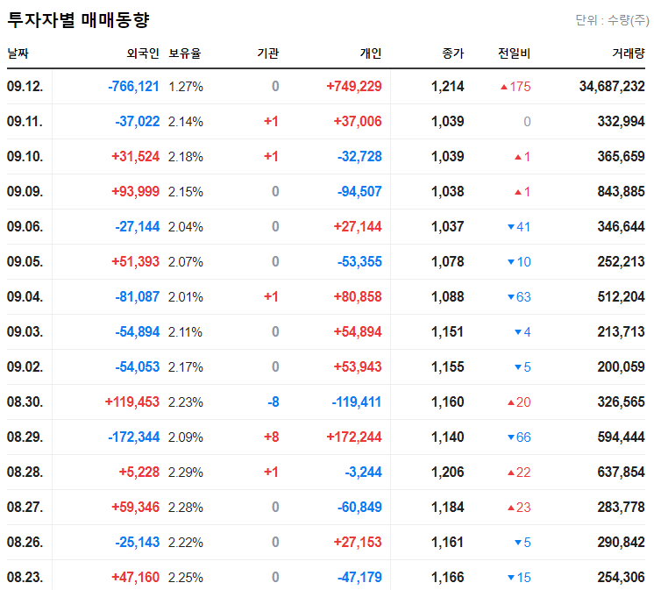The height and width of the screenshot is (590, 654).
Task: Select the 08.26. date cell
Action: (25, 542)
